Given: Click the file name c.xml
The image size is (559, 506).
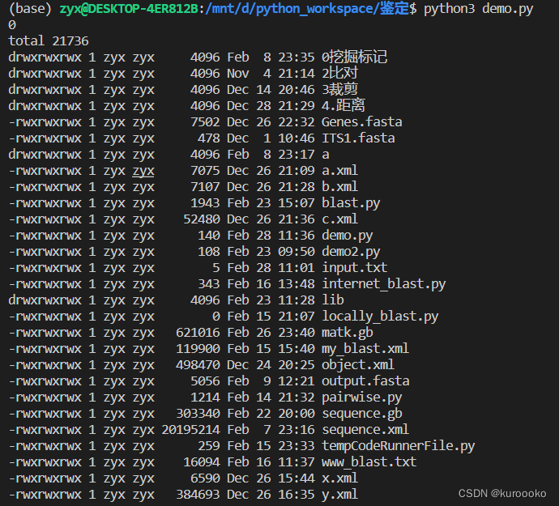Looking at the screenshot, I should tap(339, 219).
